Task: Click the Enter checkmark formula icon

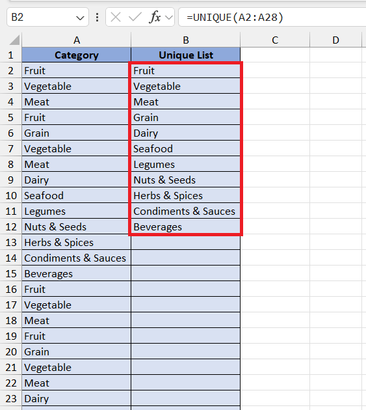Action: pos(135,18)
